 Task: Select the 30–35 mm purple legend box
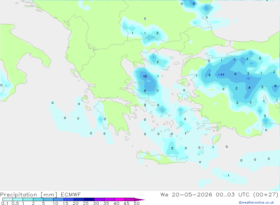(x=99, y=199)
